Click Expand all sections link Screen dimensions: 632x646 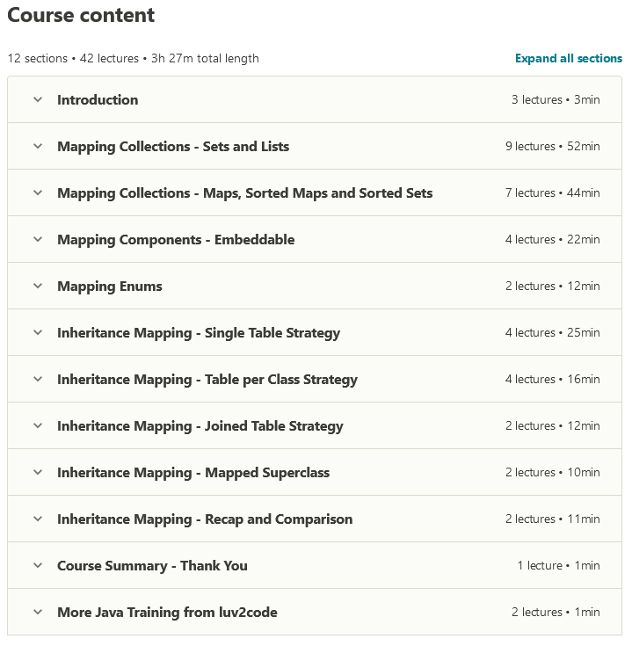(x=568, y=59)
